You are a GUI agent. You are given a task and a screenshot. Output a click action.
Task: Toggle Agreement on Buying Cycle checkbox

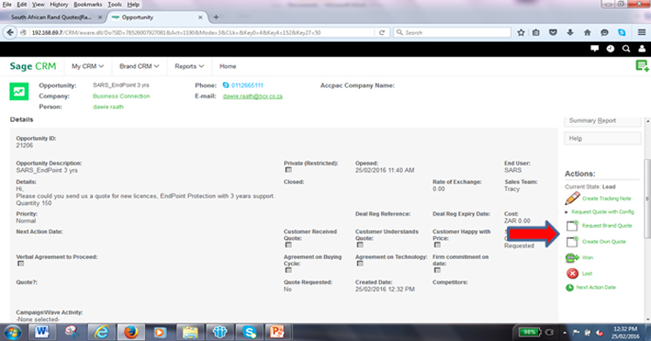[288, 270]
